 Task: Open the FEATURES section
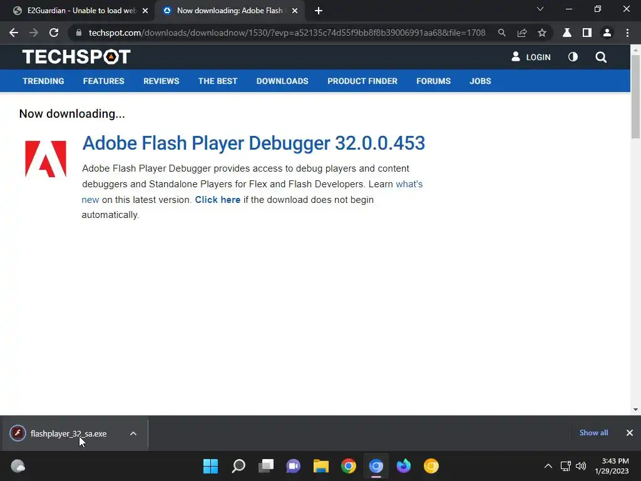click(103, 81)
